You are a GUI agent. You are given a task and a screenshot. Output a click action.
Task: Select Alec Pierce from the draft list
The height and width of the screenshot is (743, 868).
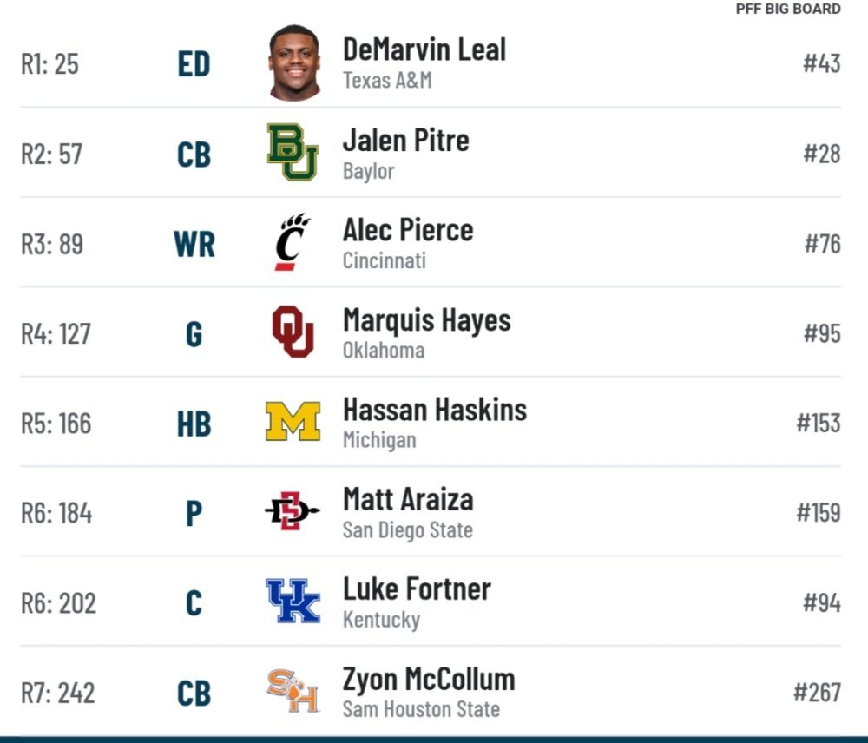pyautogui.click(x=408, y=230)
